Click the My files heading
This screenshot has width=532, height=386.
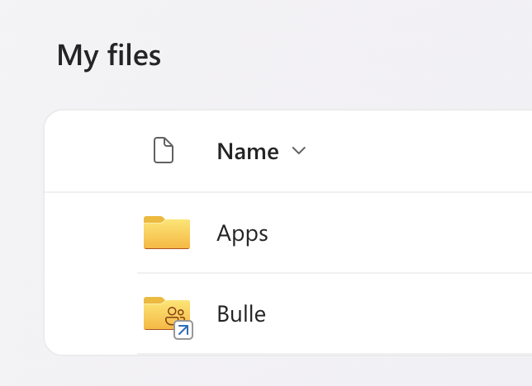pyautogui.click(x=109, y=56)
